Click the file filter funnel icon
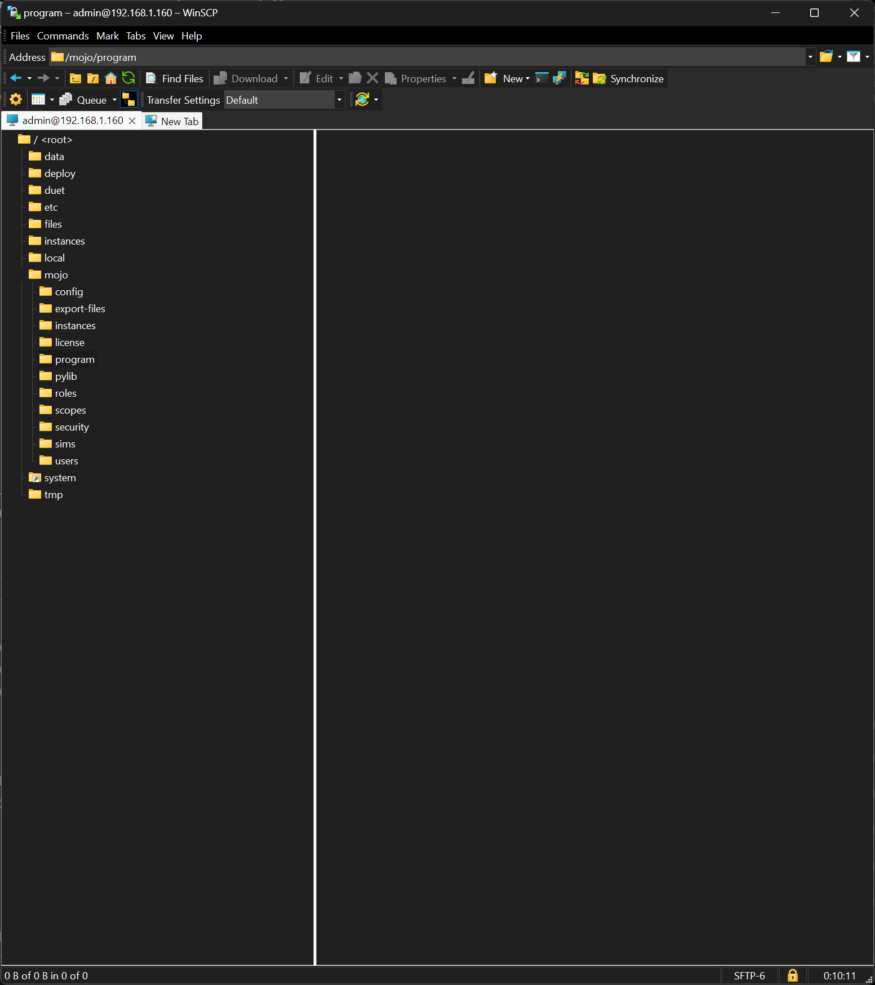 [x=854, y=56]
